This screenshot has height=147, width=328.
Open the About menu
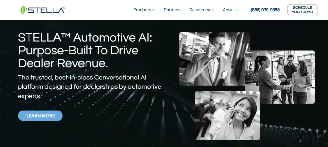[228, 10]
